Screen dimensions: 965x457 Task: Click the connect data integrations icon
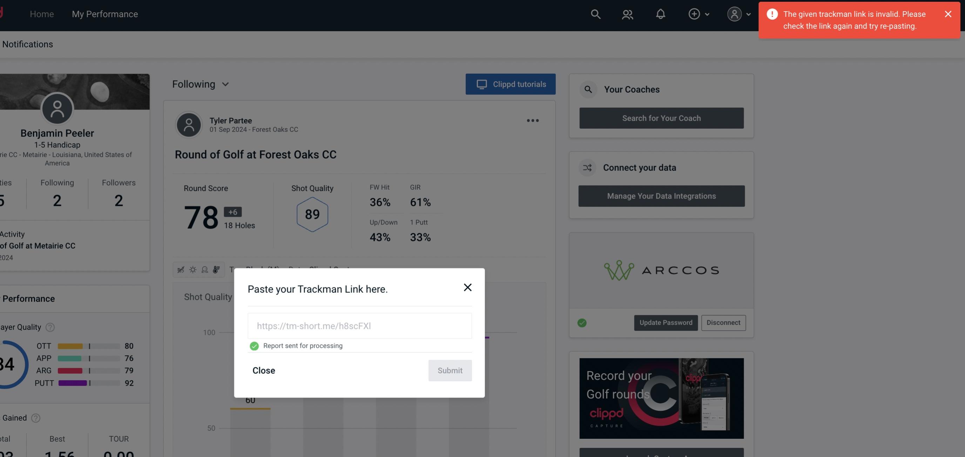click(587, 168)
